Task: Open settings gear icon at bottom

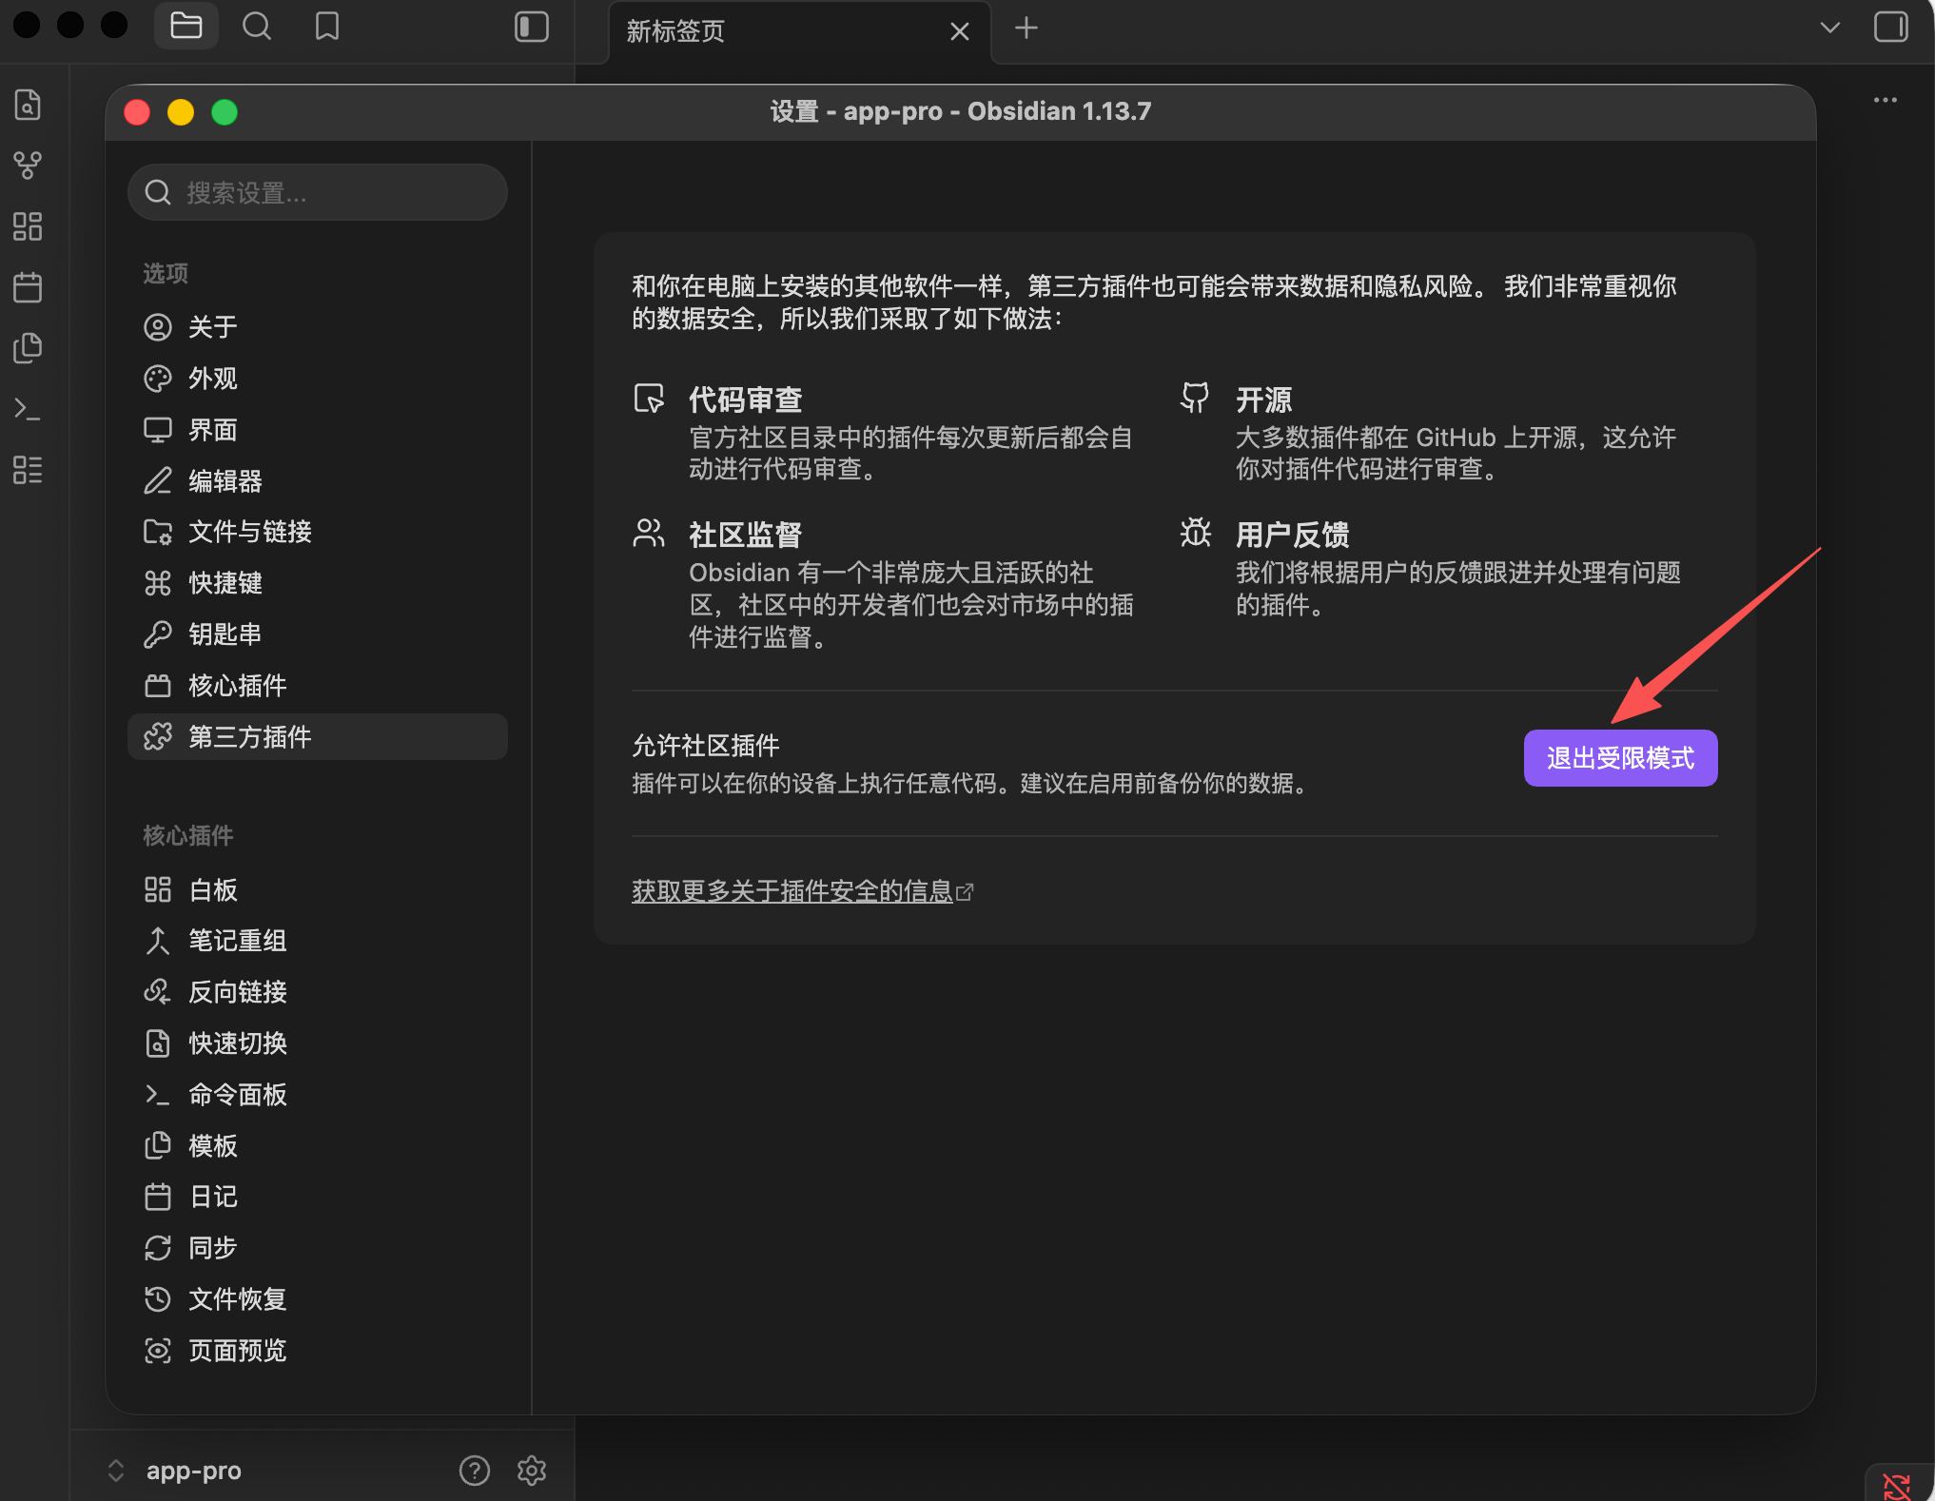Action: tap(531, 1470)
